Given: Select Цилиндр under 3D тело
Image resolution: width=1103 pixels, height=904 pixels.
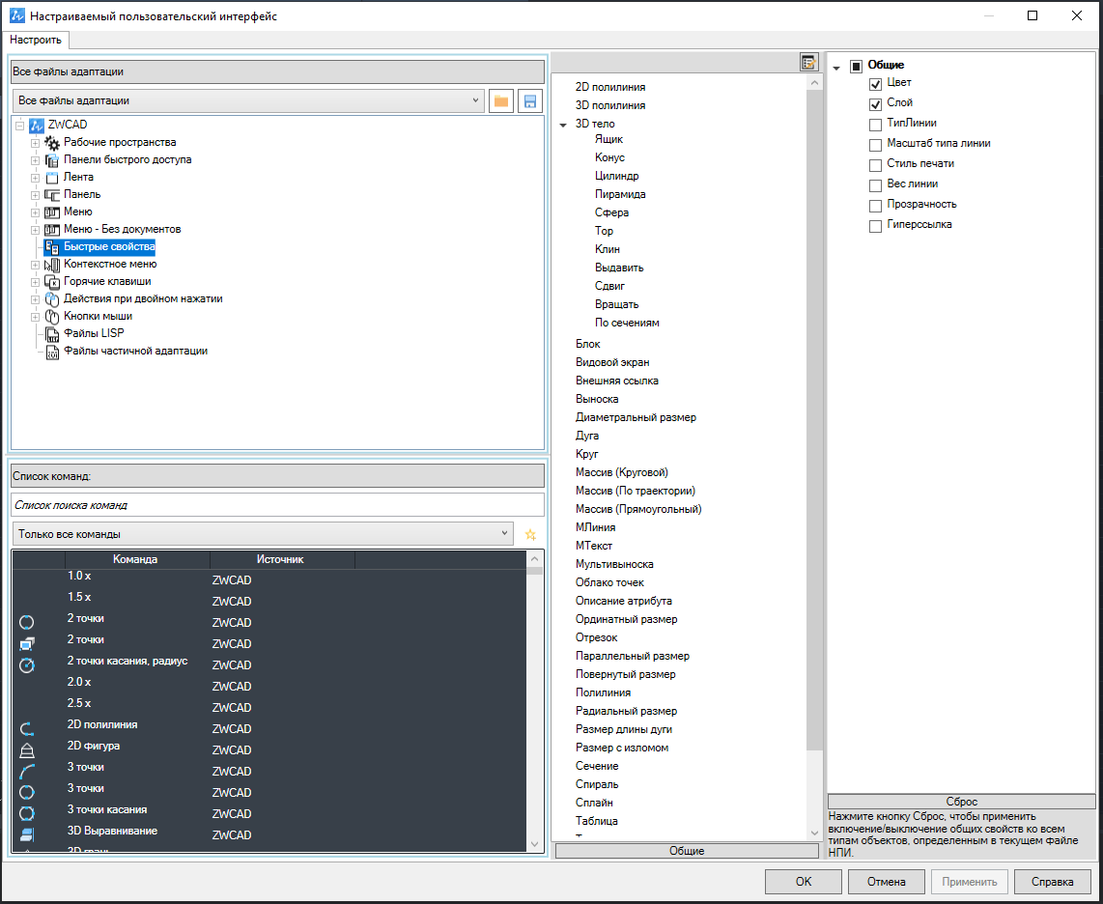Looking at the screenshot, I should point(617,176).
